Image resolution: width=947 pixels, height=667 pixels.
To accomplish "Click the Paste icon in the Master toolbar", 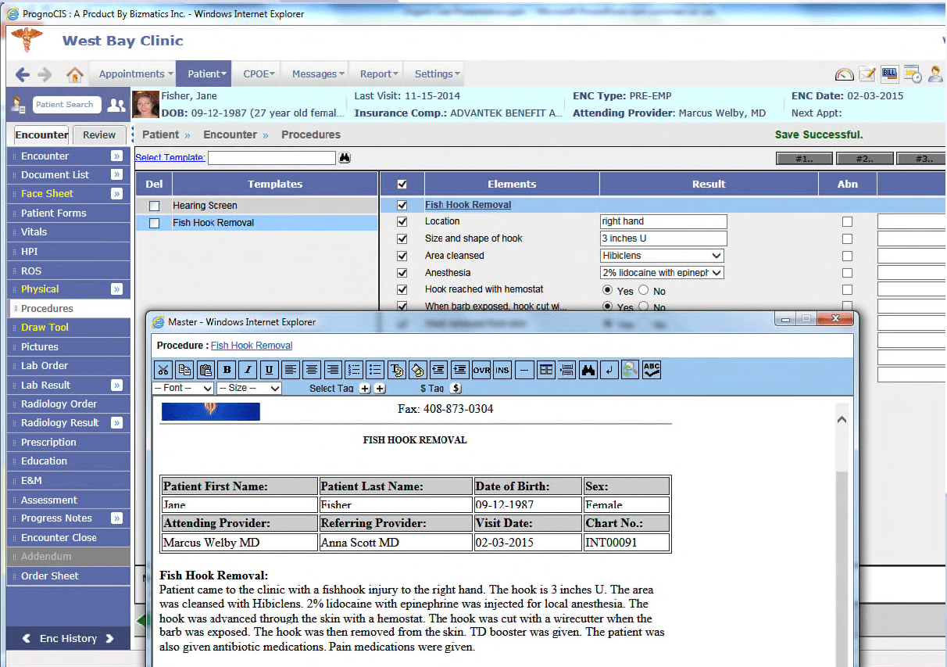I will coord(204,369).
